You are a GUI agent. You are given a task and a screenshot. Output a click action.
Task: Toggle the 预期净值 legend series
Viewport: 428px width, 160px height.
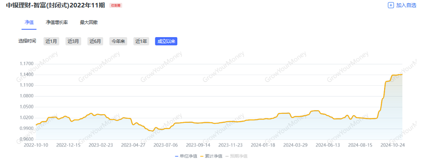(x=237, y=156)
